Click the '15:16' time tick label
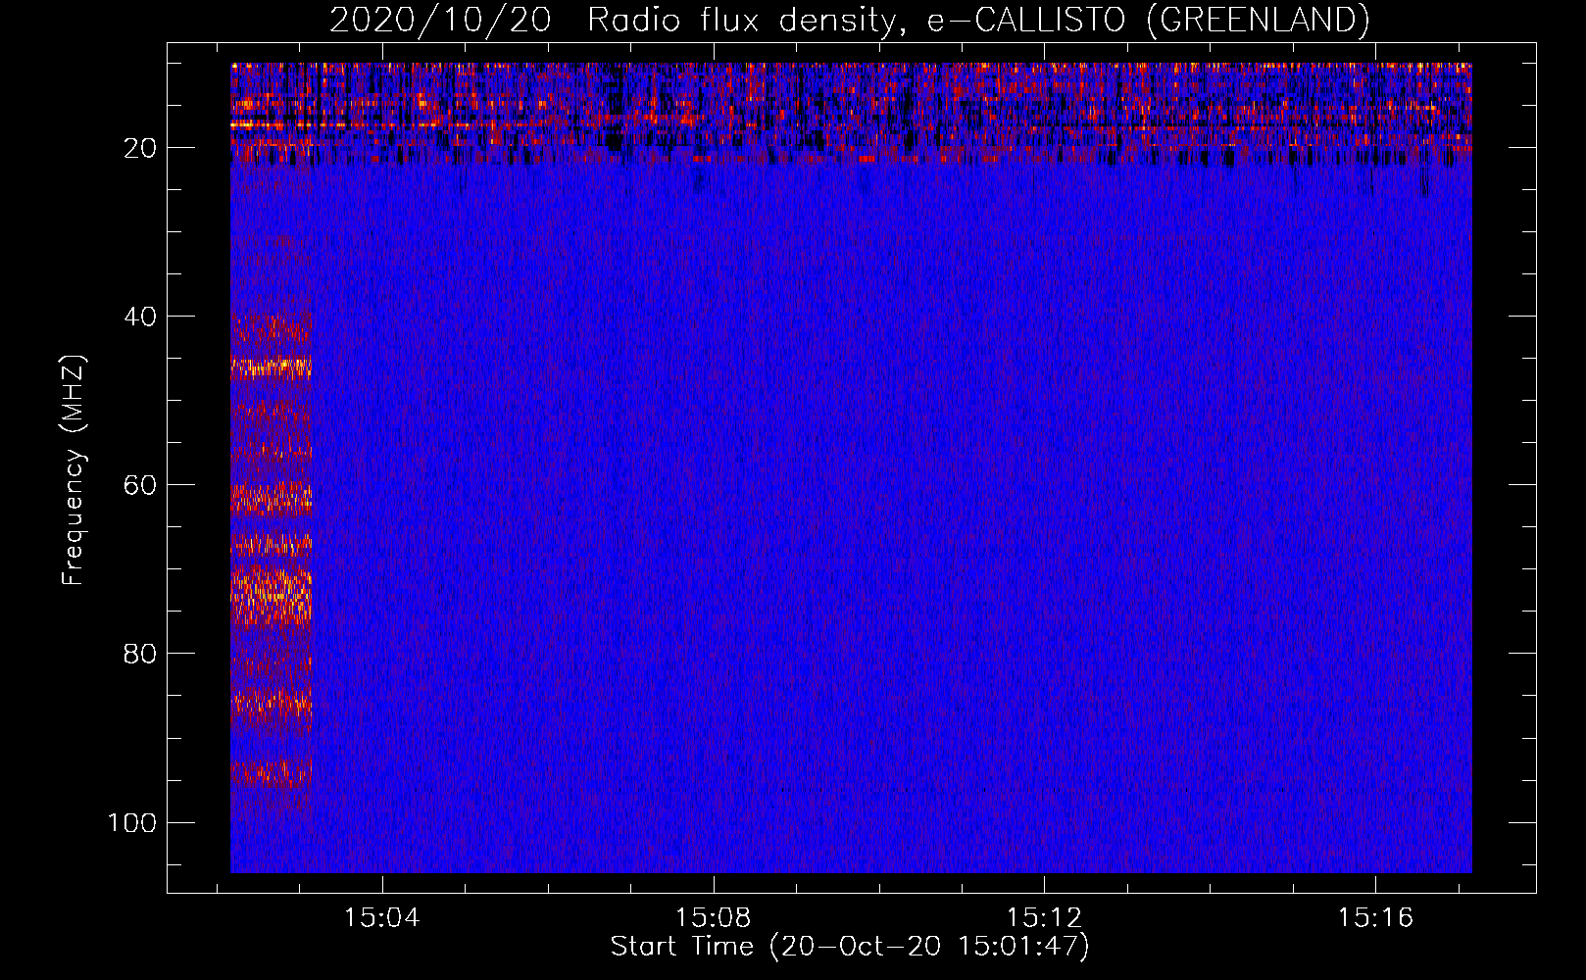This screenshot has height=980, width=1586. pyautogui.click(x=1375, y=917)
